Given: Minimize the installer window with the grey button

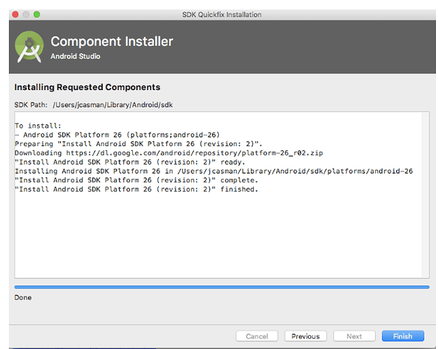Looking at the screenshot, I should [x=26, y=14].
